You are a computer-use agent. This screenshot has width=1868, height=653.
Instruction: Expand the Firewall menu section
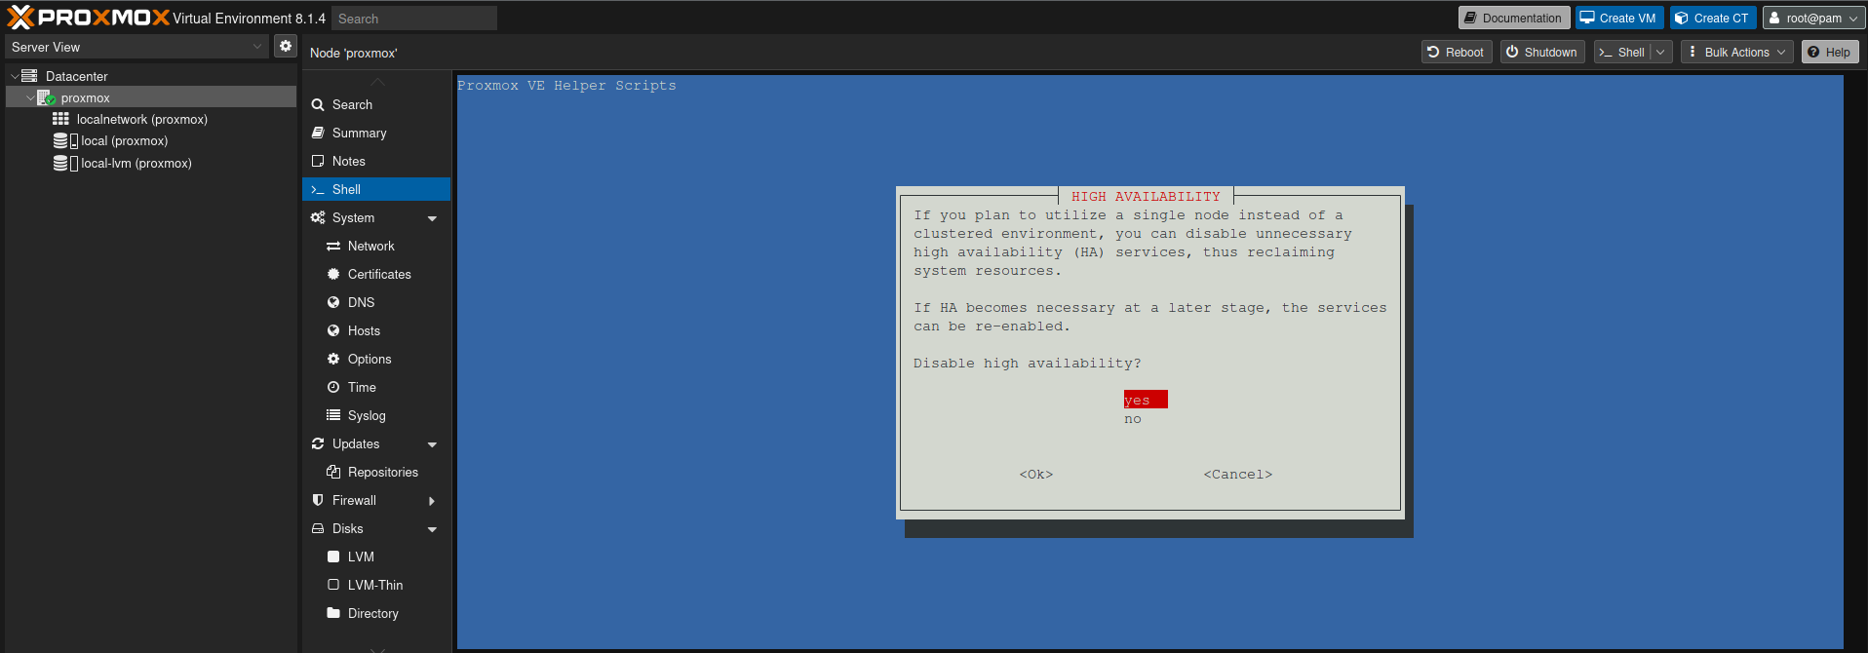432,501
